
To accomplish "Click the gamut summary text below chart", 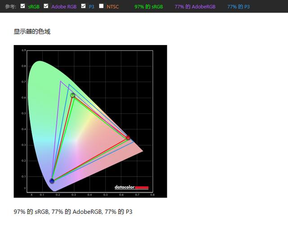I will pos(73,212).
